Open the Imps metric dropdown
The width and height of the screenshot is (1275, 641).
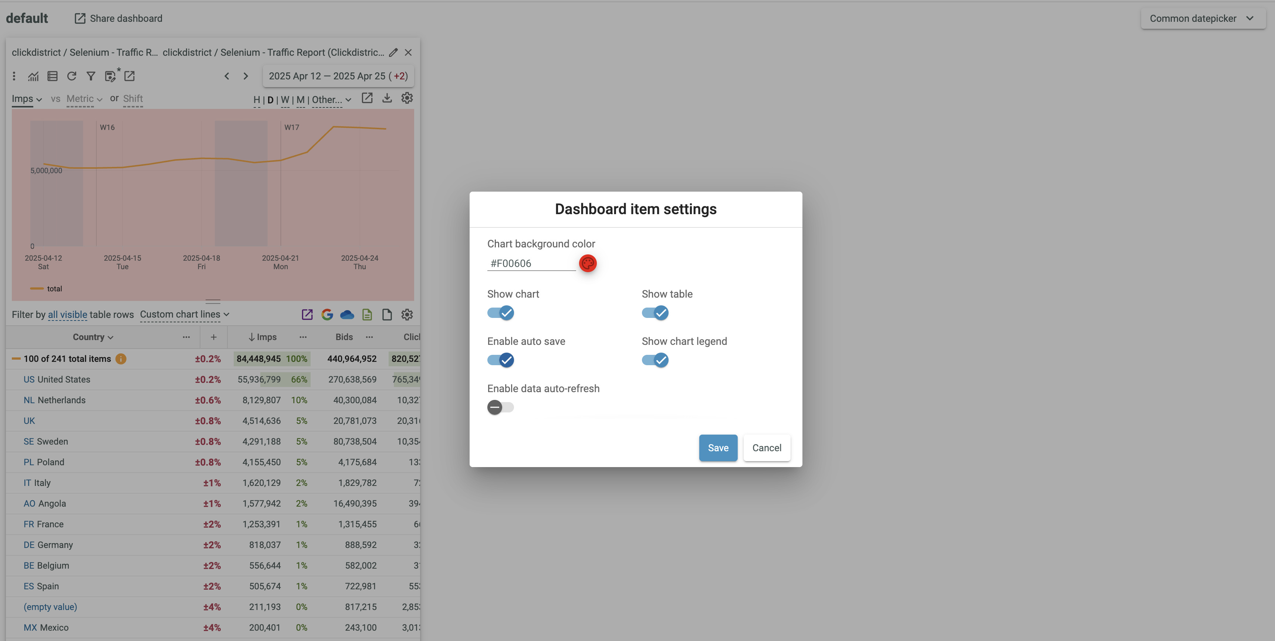tap(27, 99)
